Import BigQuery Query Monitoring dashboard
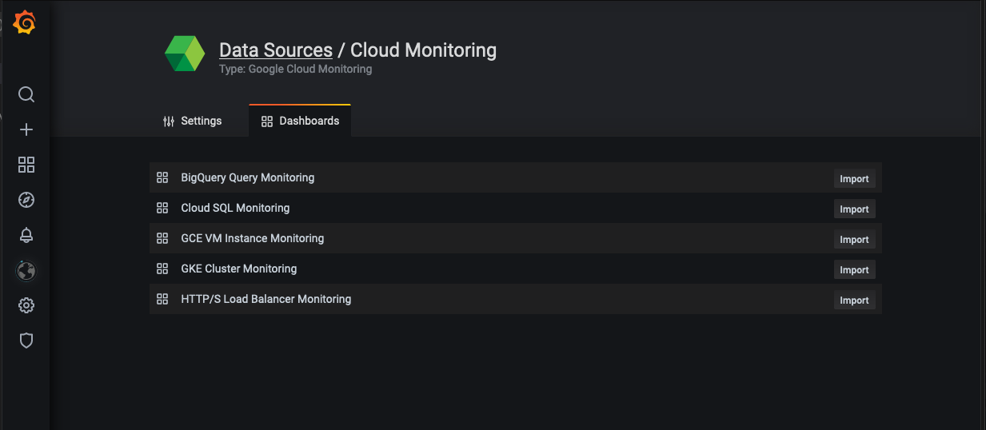 coord(854,179)
